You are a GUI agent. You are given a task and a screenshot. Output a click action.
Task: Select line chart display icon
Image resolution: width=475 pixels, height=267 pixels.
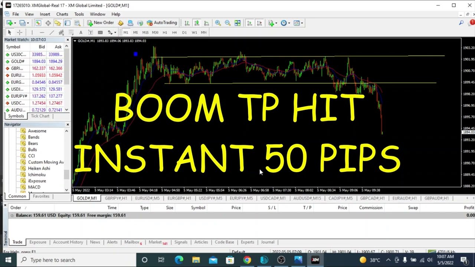[x=206, y=23]
